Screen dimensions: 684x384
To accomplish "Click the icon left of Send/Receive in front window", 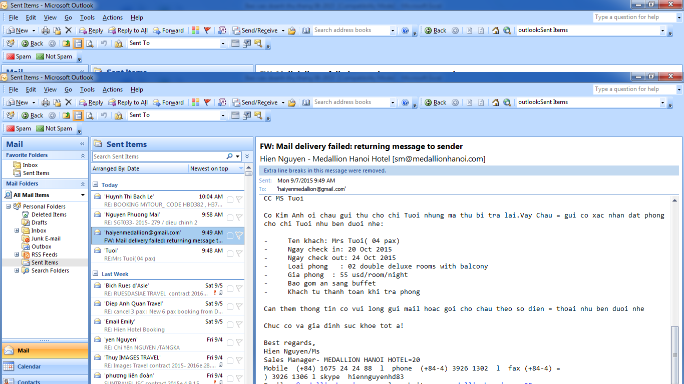I will [222, 102].
